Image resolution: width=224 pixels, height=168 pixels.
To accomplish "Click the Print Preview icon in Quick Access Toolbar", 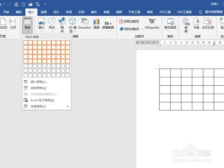I will click(16, 4).
